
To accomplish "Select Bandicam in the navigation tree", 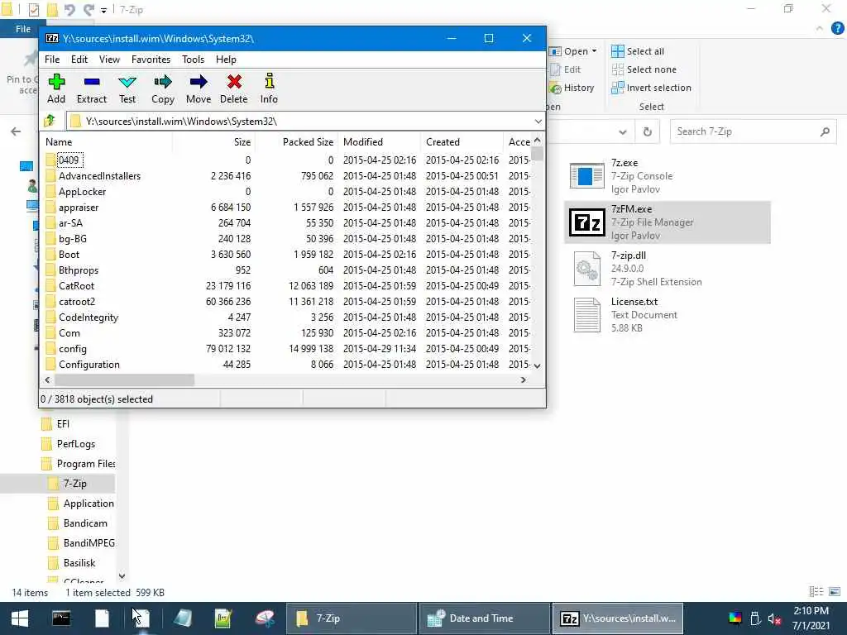I will coord(85,523).
